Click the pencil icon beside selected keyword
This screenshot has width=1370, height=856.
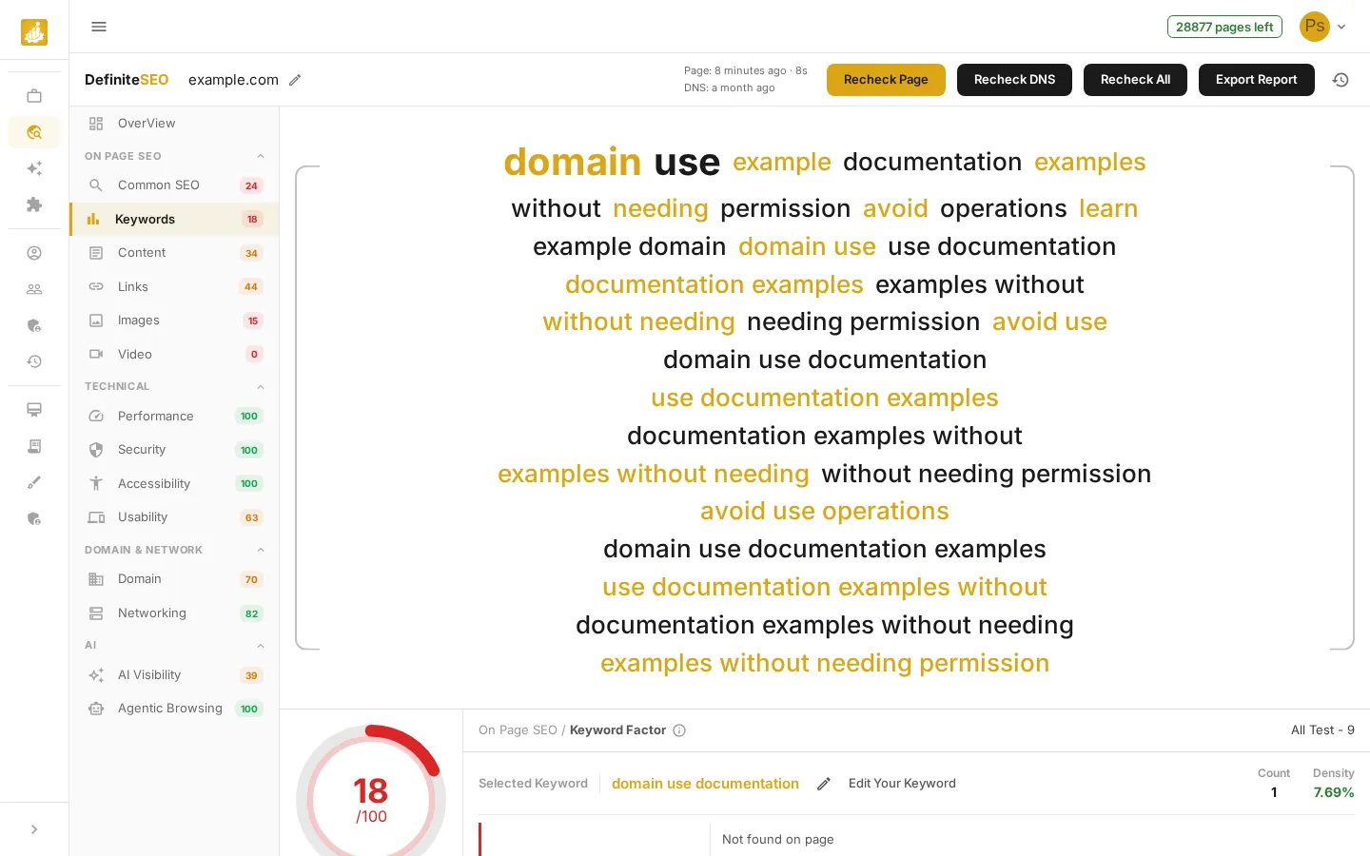click(x=824, y=784)
